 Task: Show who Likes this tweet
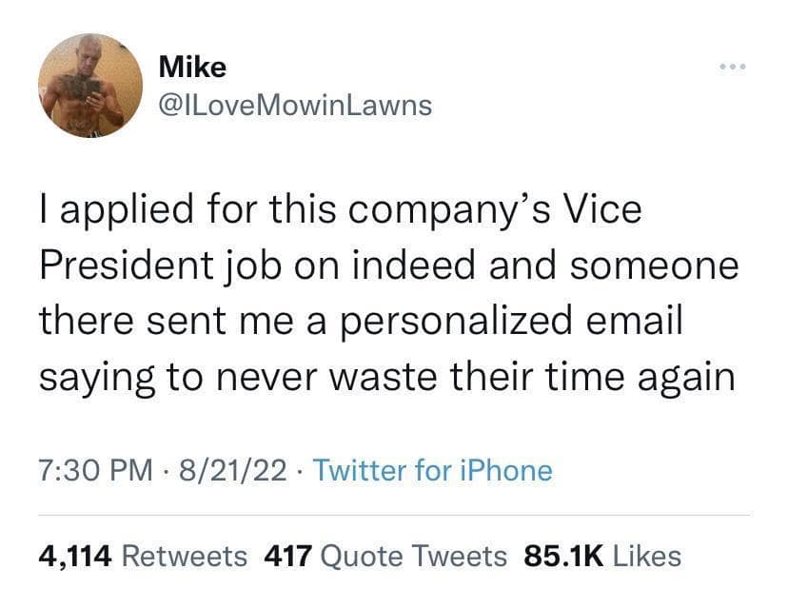[647, 556]
